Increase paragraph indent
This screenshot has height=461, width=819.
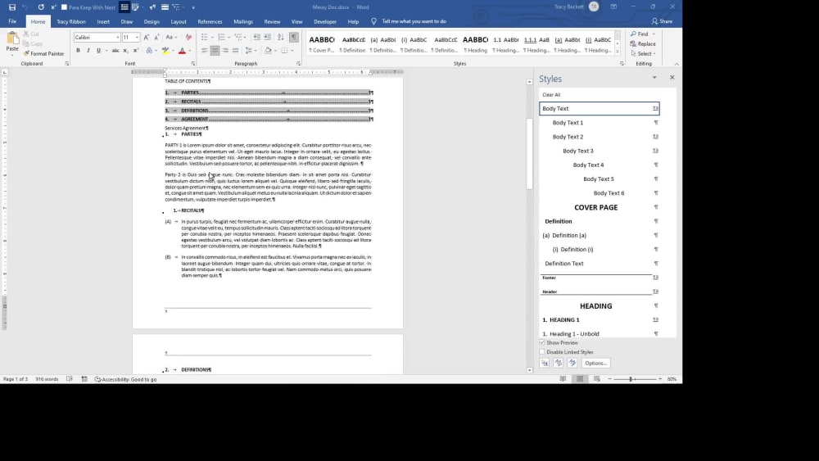coord(268,37)
